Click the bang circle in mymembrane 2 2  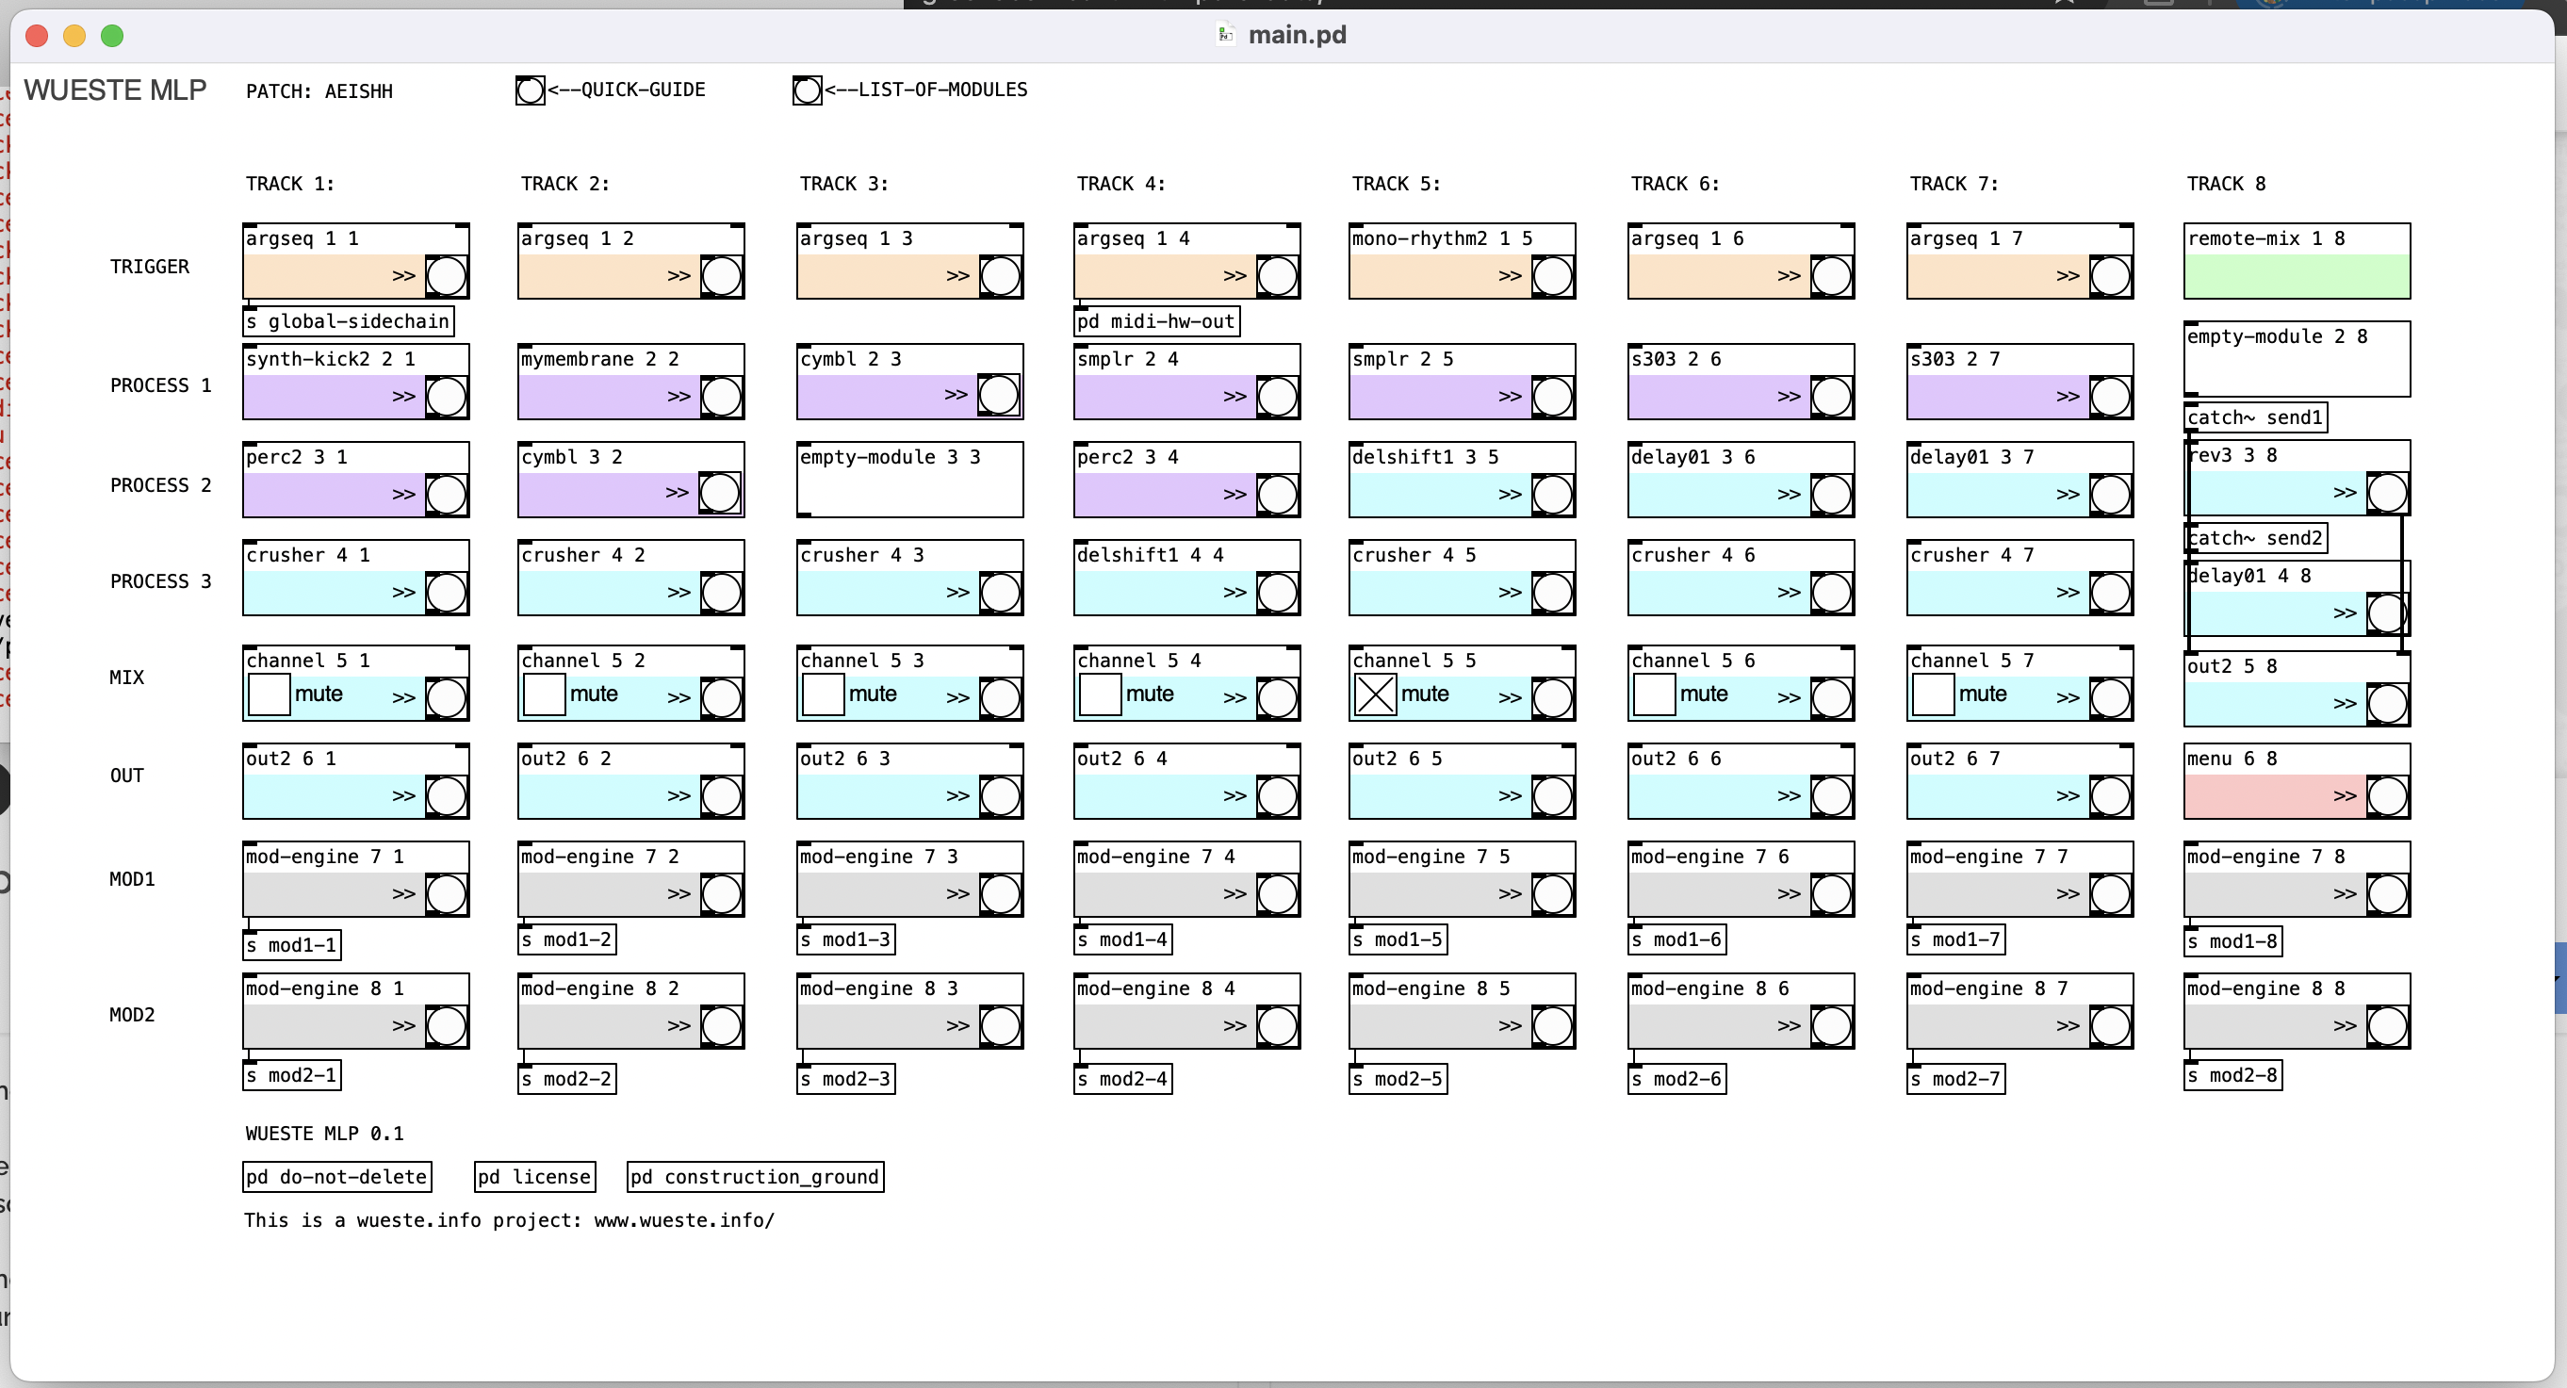pyautogui.click(x=722, y=397)
